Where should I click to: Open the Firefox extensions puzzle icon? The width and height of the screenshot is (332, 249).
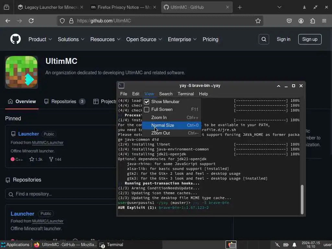(x=313, y=21)
